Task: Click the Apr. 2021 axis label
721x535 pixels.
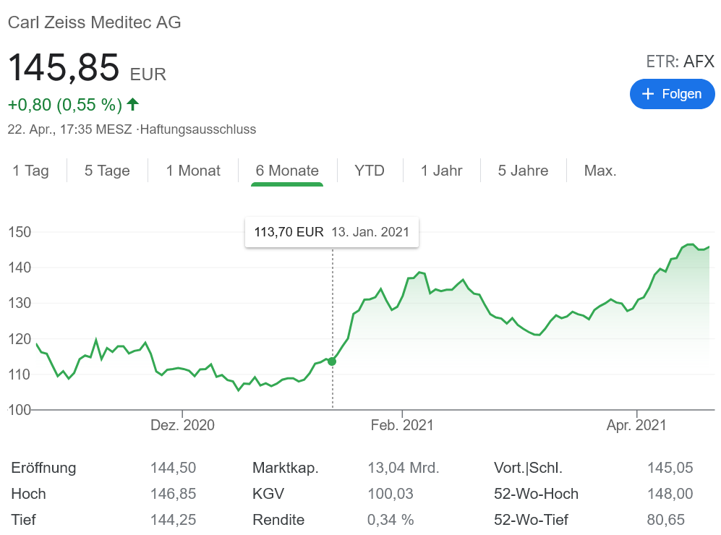Action: click(x=636, y=425)
